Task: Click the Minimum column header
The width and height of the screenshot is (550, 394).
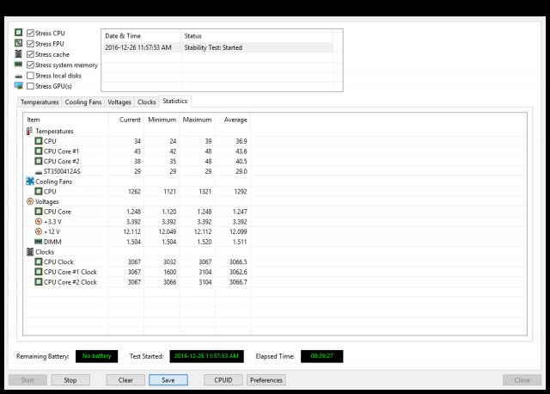Action: (162, 120)
